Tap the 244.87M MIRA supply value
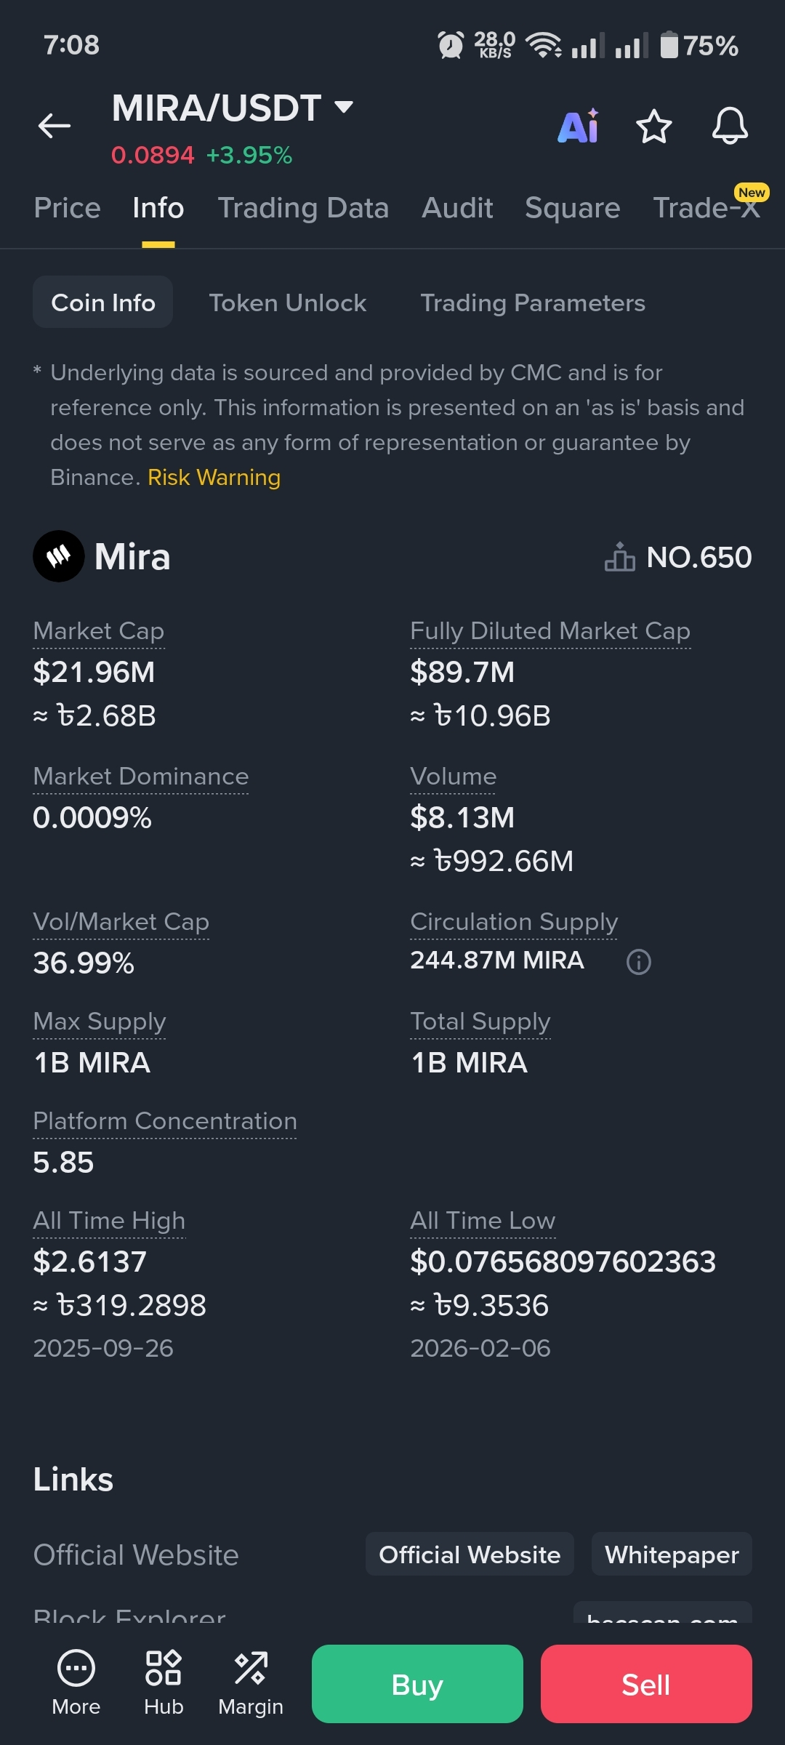785x1745 pixels. (x=497, y=960)
